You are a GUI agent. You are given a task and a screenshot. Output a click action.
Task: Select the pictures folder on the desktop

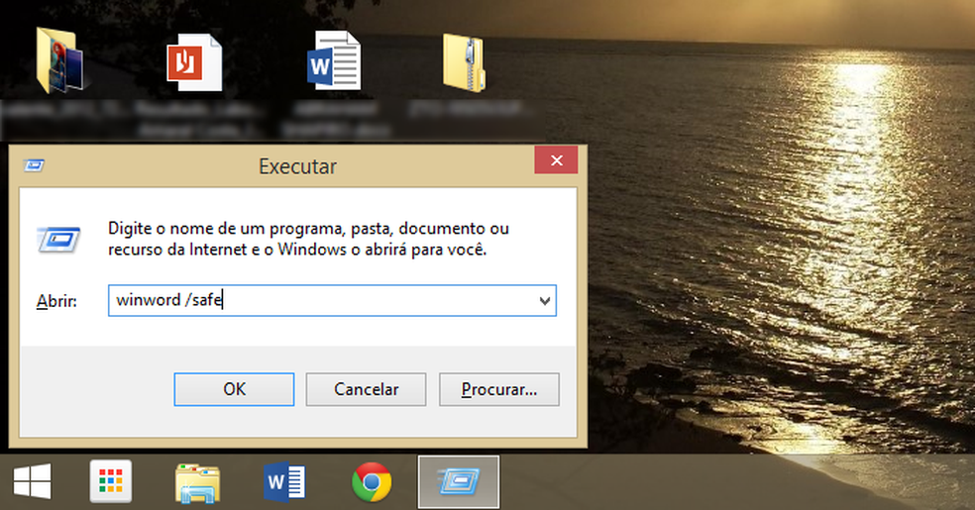click(x=59, y=60)
